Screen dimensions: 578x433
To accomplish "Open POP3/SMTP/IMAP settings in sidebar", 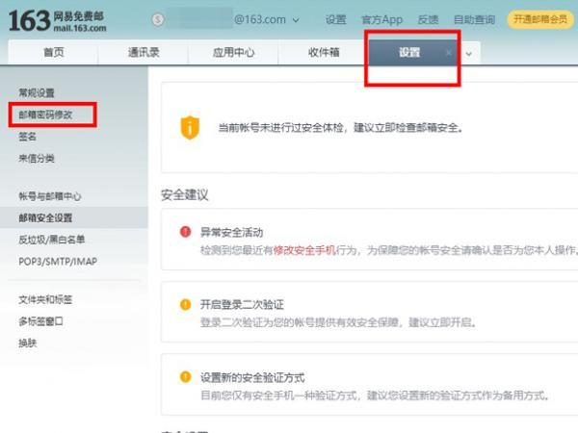I will (58, 262).
